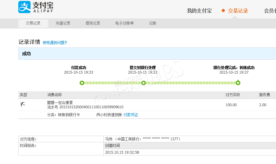Switch to the 提现记录 tab
This screenshot has height=164, width=276.
coord(93,23)
